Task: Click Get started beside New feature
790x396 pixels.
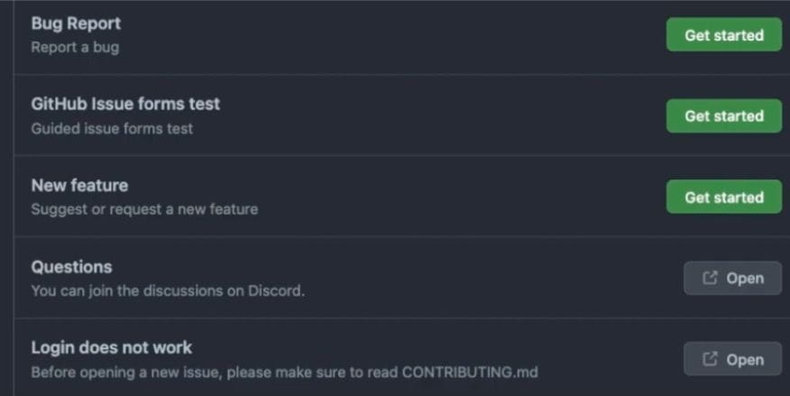Action: click(723, 198)
